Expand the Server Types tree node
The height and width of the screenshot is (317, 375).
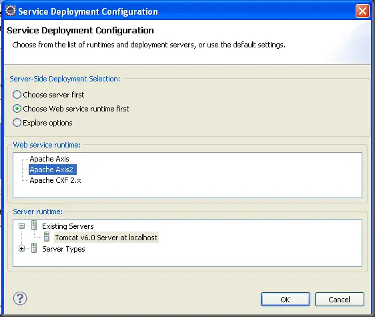[21, 249]
